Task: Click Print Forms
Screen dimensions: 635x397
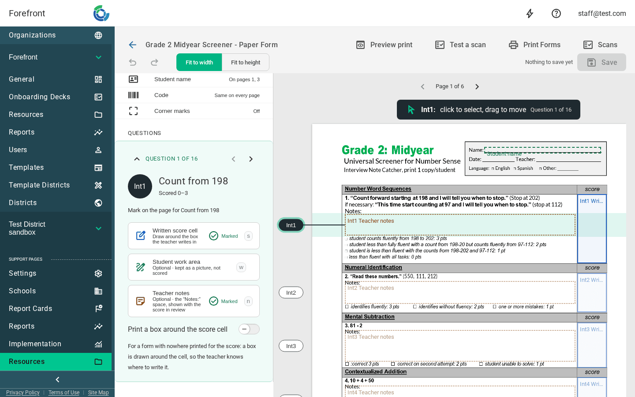Action: (534, 45)
